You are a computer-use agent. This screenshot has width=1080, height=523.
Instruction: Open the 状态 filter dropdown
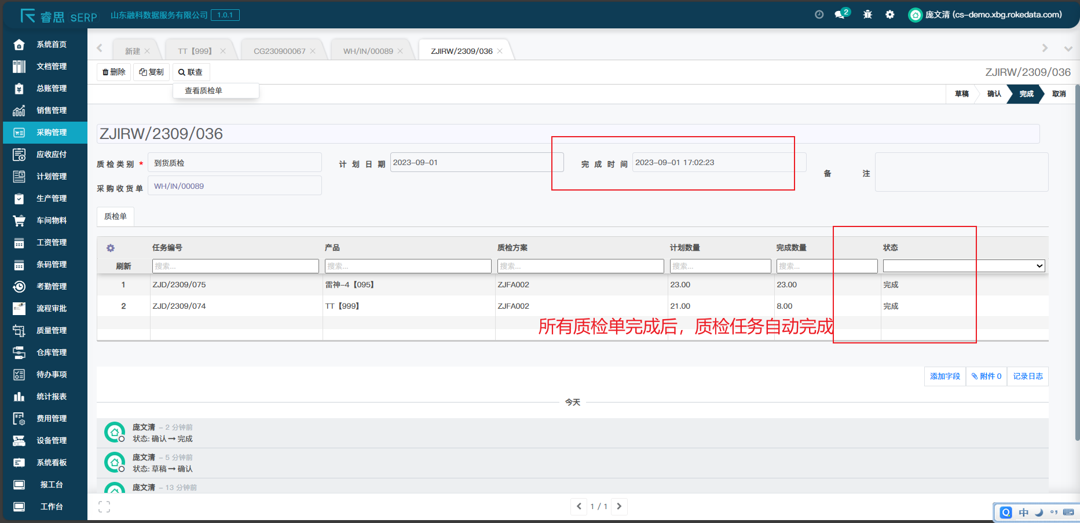click(x=964, y=266)
